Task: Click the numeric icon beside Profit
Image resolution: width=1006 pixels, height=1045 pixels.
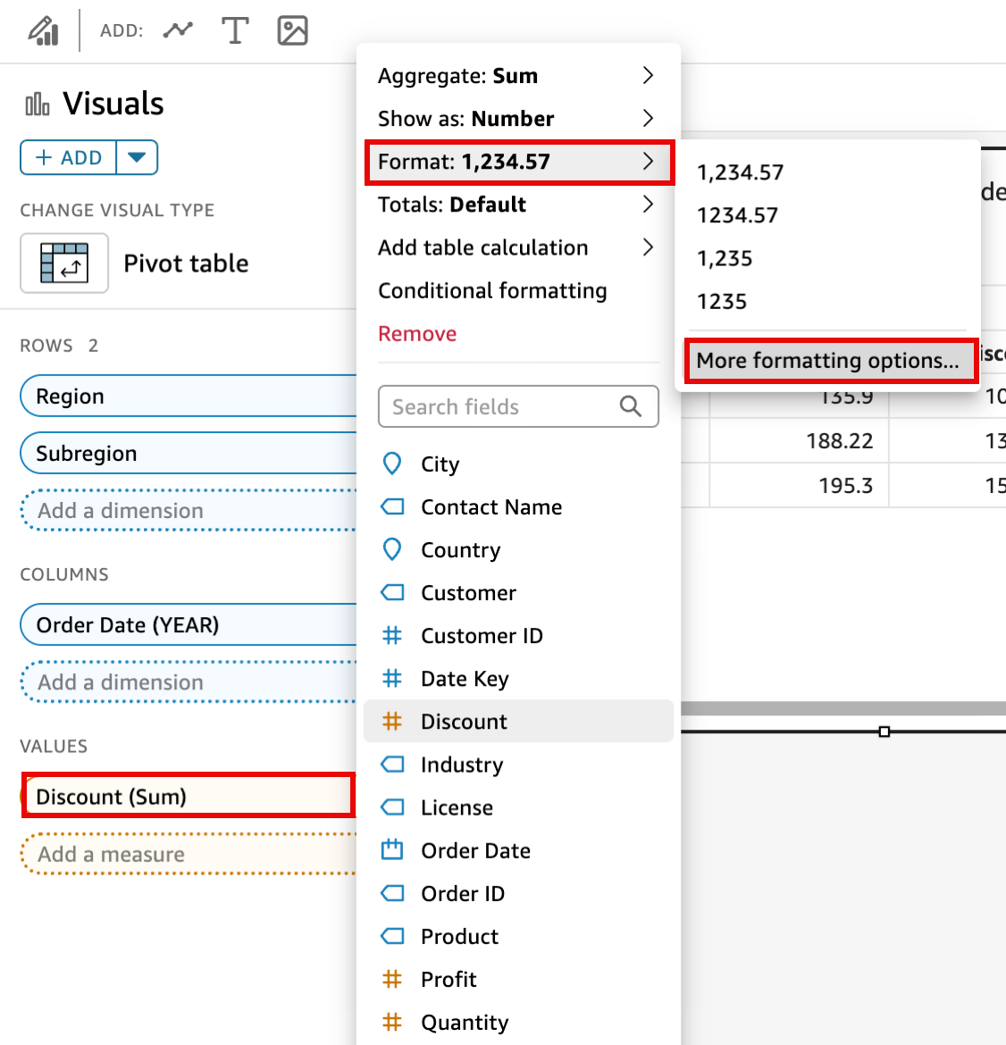Action: 392,979
